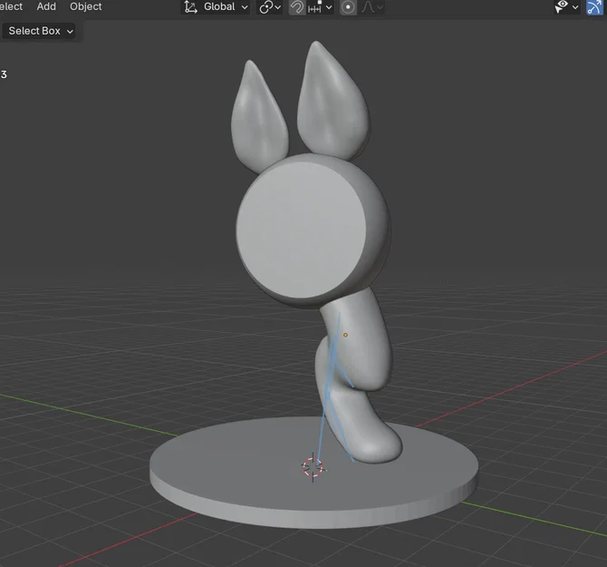Open the proportional editing falloff dropdown
This screenshot has height=567, width=607.
point(371,7)
